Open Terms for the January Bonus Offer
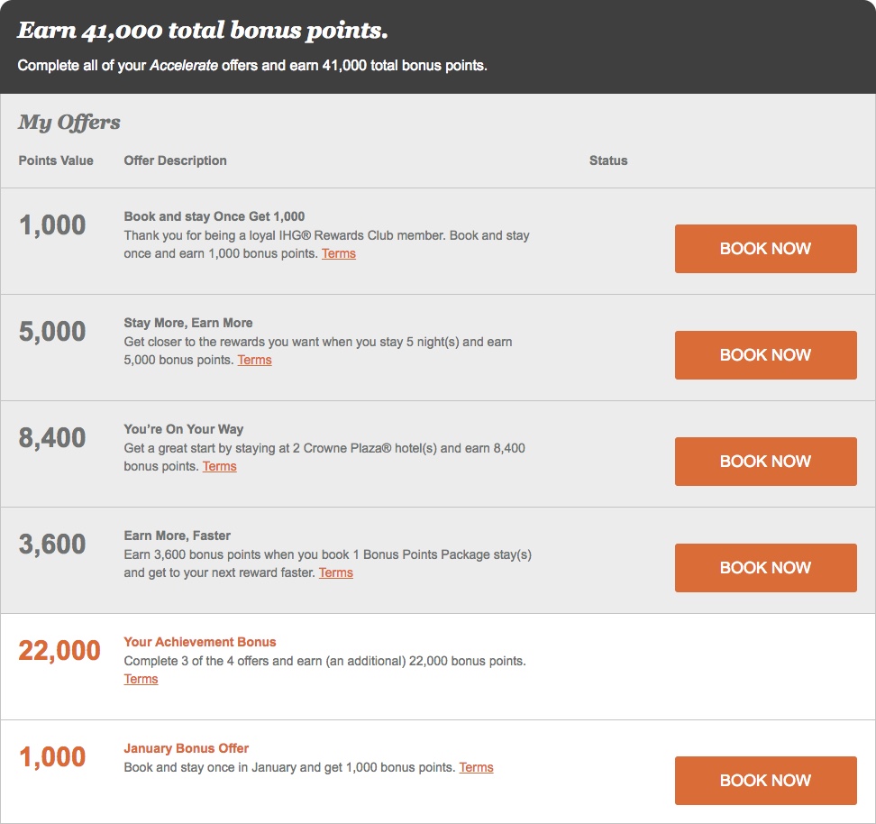This screenshot has width=876, height=824. click(476, 767)
